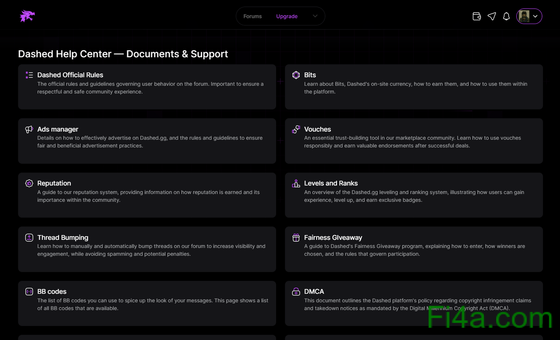Click the Levels and Ranks podium icon
The width and height of the screenshot is (560, 340).
(296, 184)
